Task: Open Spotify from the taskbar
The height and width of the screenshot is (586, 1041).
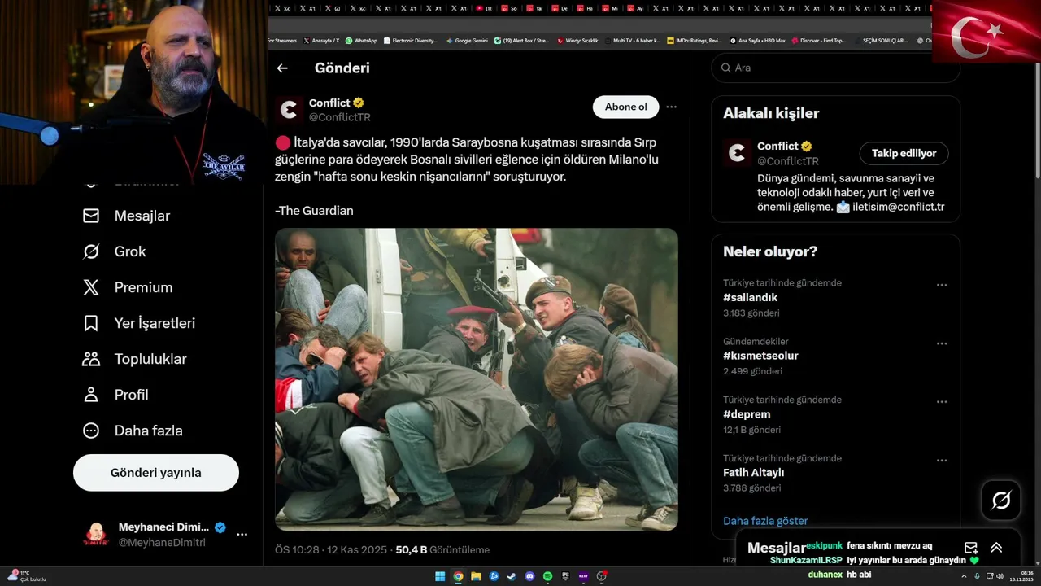Action: click(547, 576)
